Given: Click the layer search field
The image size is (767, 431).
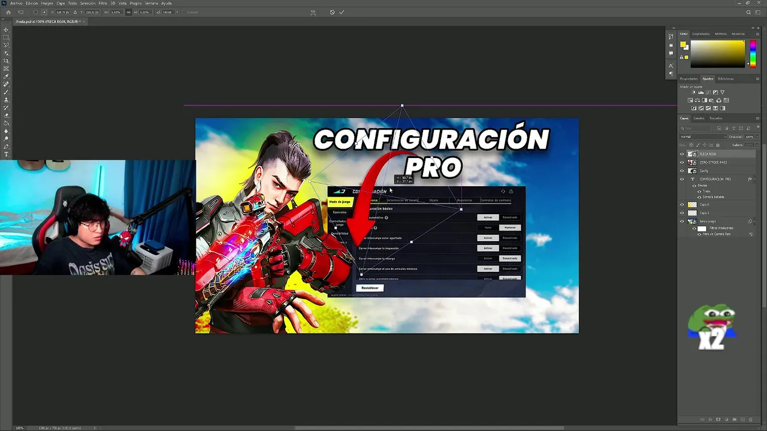Looking at the screenshot, I should pos(695,128).
